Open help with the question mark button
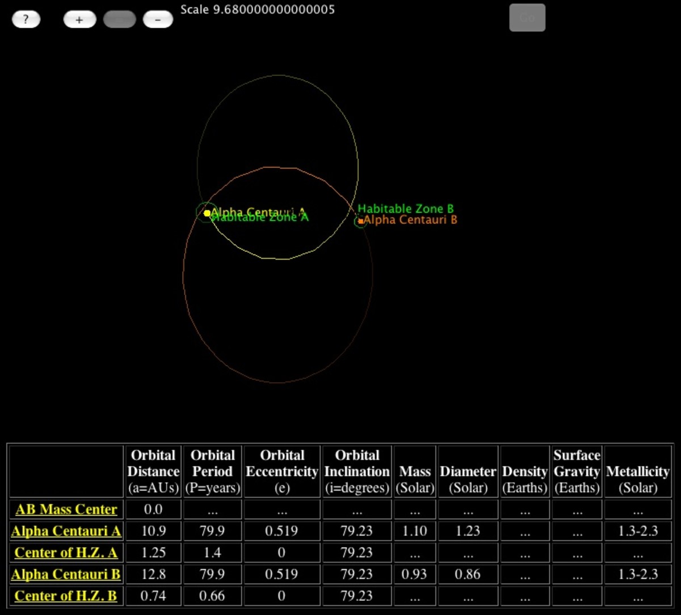The width and height of the screenshot is (681, 615). click(x=26, y=19)
